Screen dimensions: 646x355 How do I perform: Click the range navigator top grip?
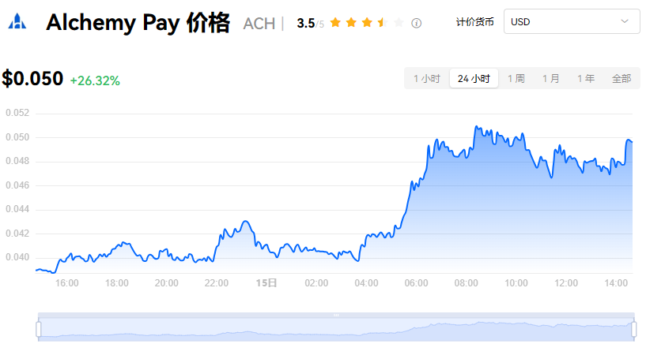[x=336, y=315]
